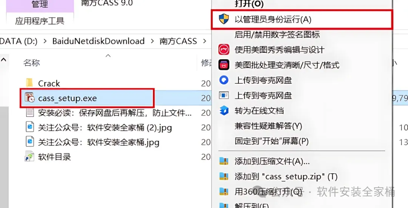The image size is (408, 208).
Task: Click the cass_setup.exe installer icon
Action: (x=30, y=98)
